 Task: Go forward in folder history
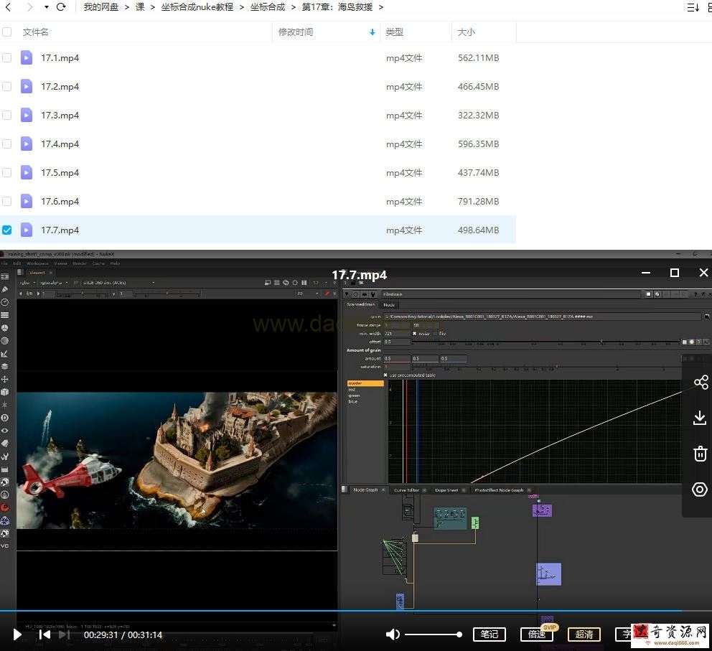point(29,7)
